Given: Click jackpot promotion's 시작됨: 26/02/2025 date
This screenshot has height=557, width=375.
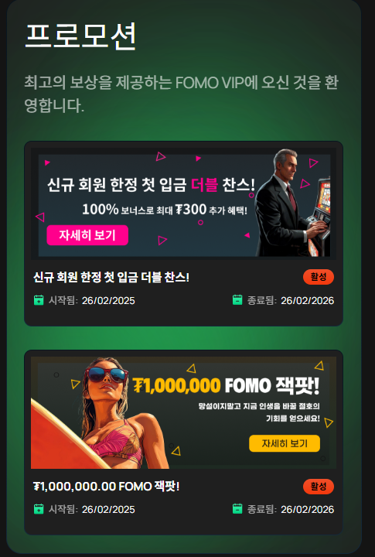Looking at the screenshot, I should (x=91, y=509).
